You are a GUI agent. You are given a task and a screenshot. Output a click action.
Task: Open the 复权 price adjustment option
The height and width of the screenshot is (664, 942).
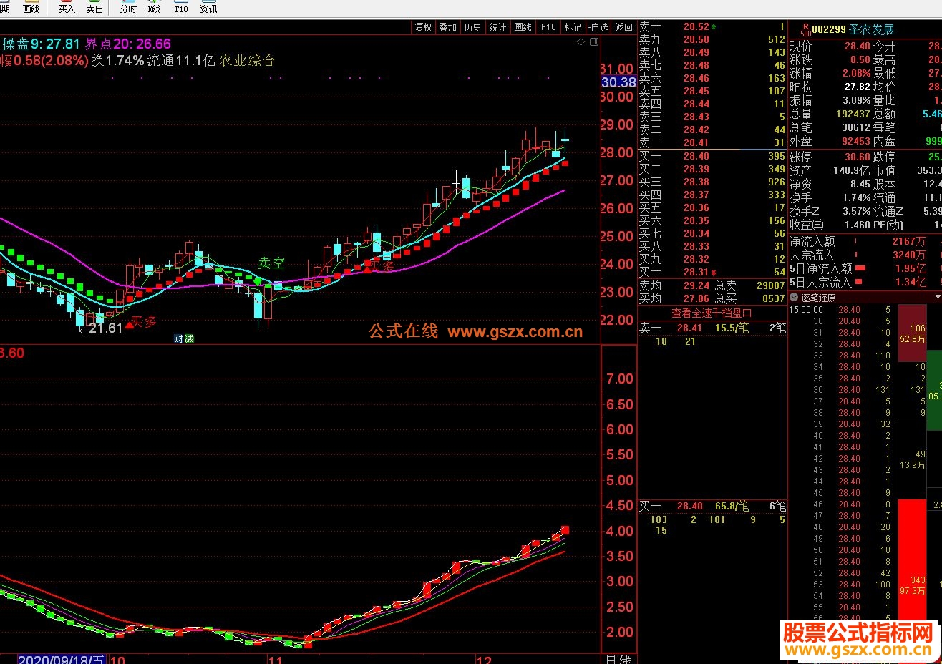point(424,27)
